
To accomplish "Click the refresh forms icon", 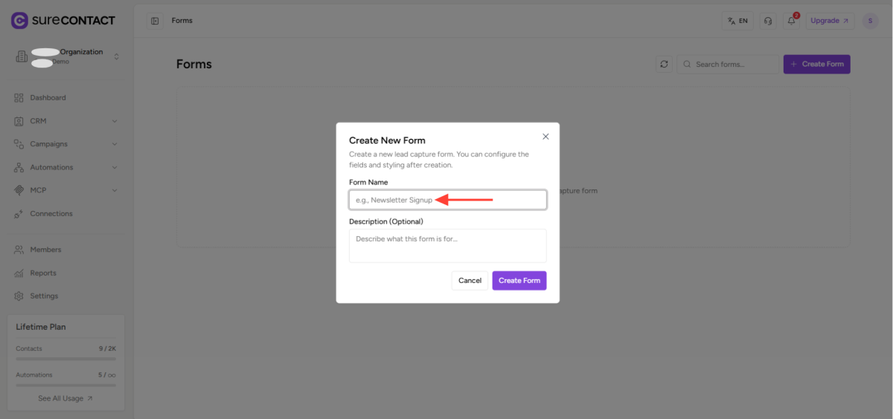I will click(x=664, y=64).
